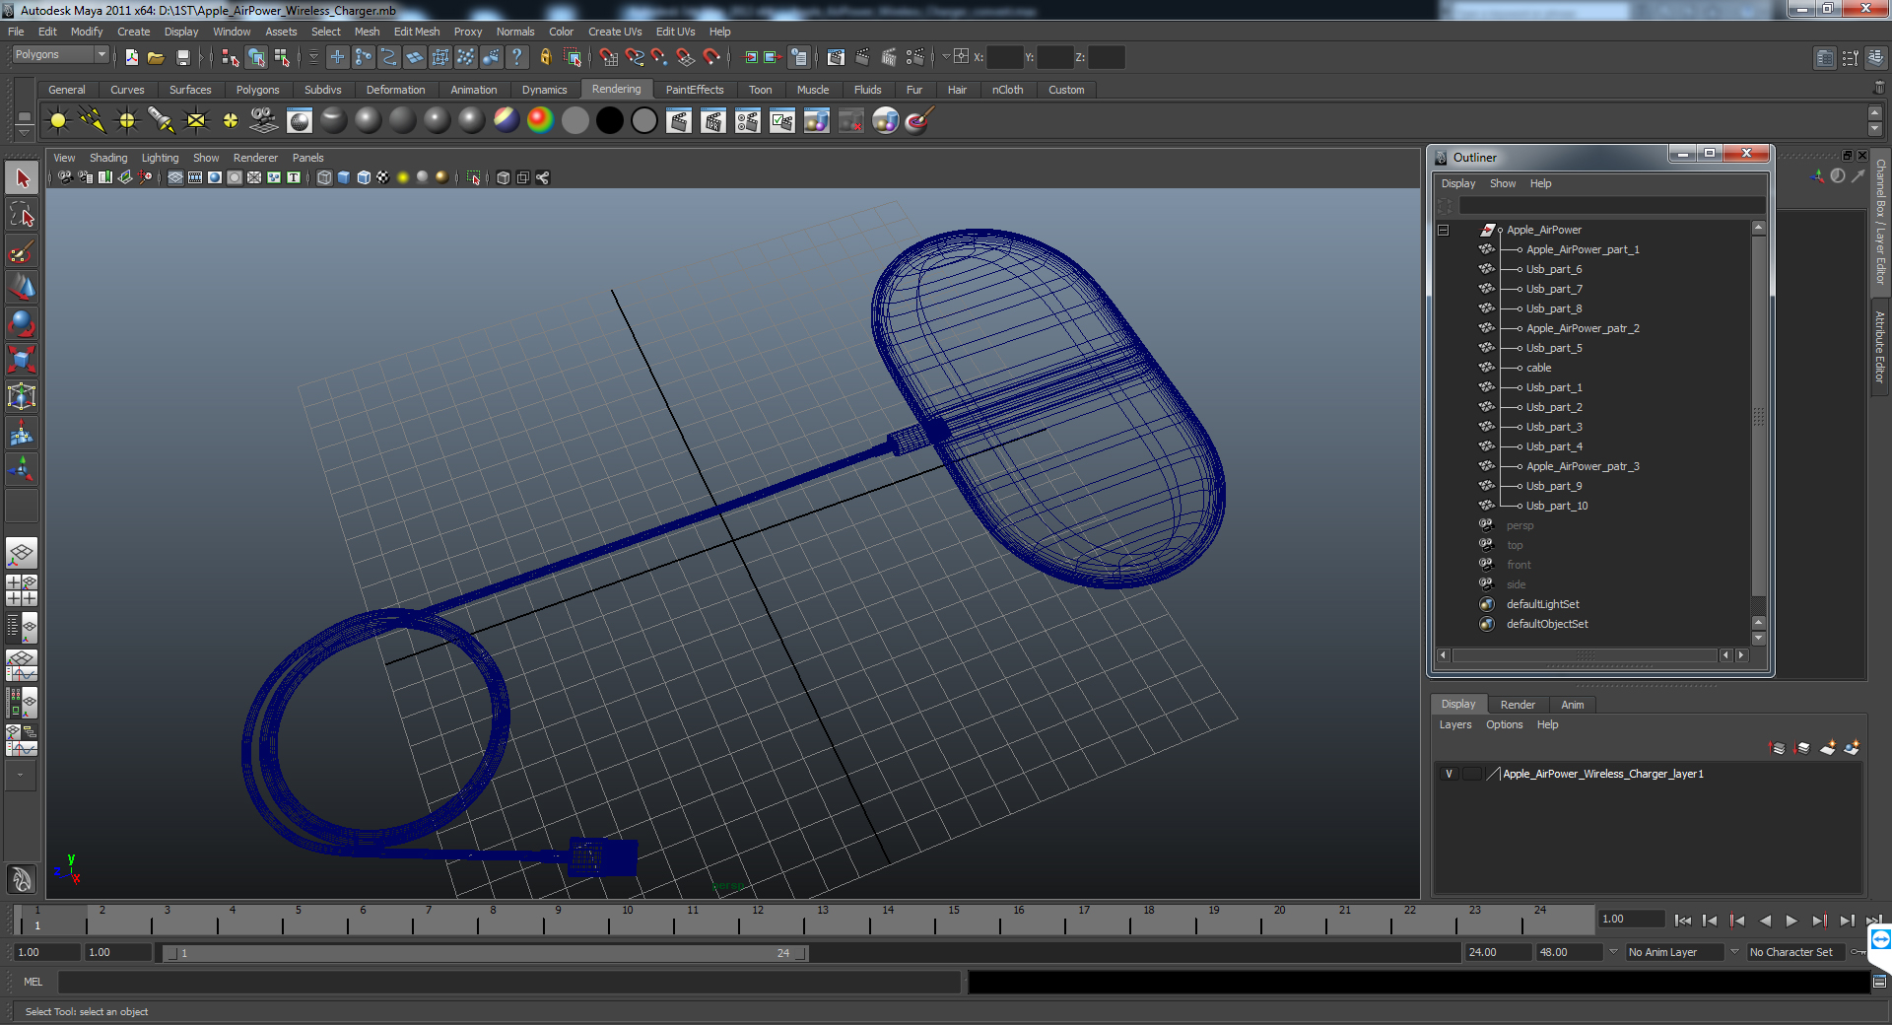The width and height of the screenshot is (1892, 1025).
Task: Select the Soft Modification tool
Action: [x=22, y=433]
